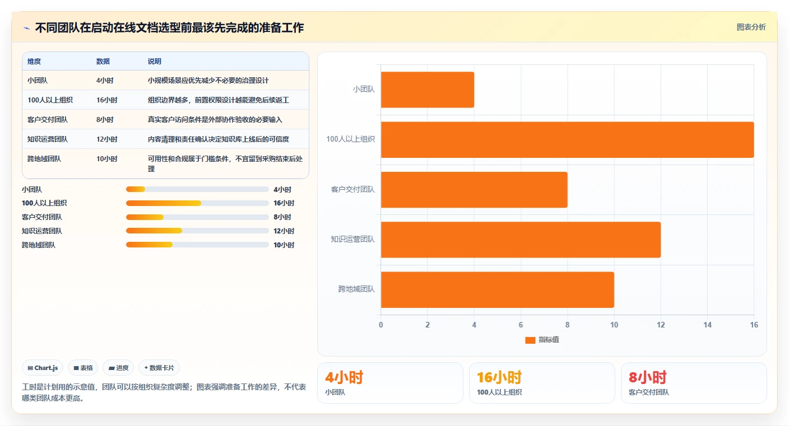This screenshot has height=426, width=789.
Task: Click the 100人以上组织 chart bar
Action: click(x=567, y=139)
